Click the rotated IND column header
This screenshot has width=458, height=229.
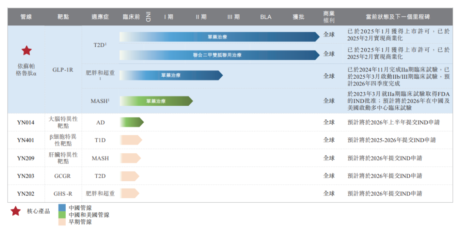(148, 17)
